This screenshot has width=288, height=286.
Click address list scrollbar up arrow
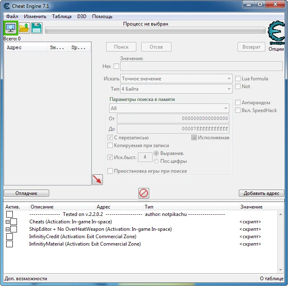click(281, 214)
